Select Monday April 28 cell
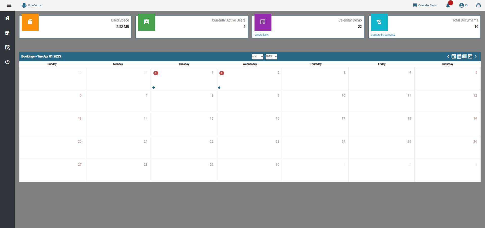485x228 pixels. coord(118,170)
